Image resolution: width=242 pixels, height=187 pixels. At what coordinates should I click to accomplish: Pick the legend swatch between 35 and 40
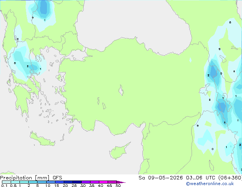95,182
